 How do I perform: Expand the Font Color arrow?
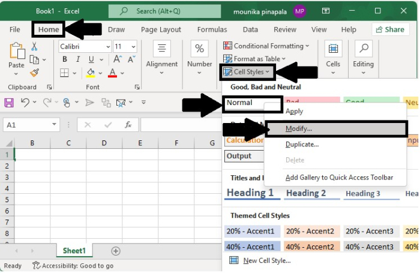pos(122,73)
